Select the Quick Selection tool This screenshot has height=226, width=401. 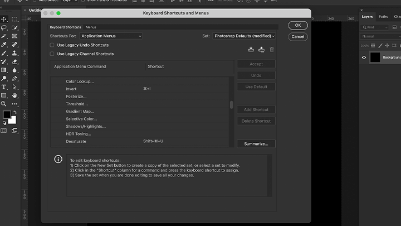pos(14,28)
